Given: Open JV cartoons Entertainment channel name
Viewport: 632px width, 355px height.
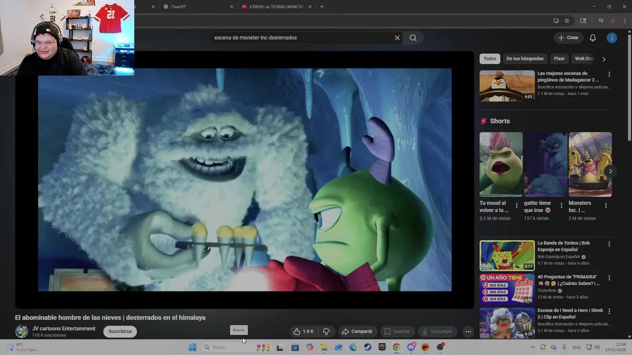Looking at the screenshot, I should pos(64,328).
